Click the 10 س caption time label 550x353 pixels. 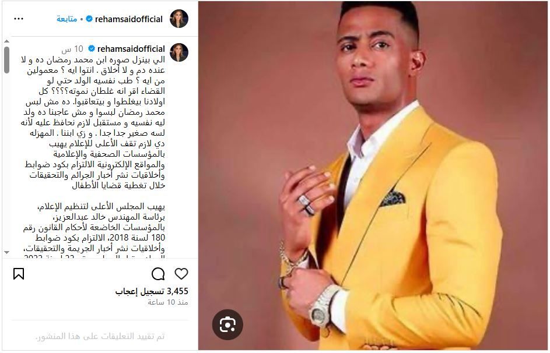tap(72, 49)
